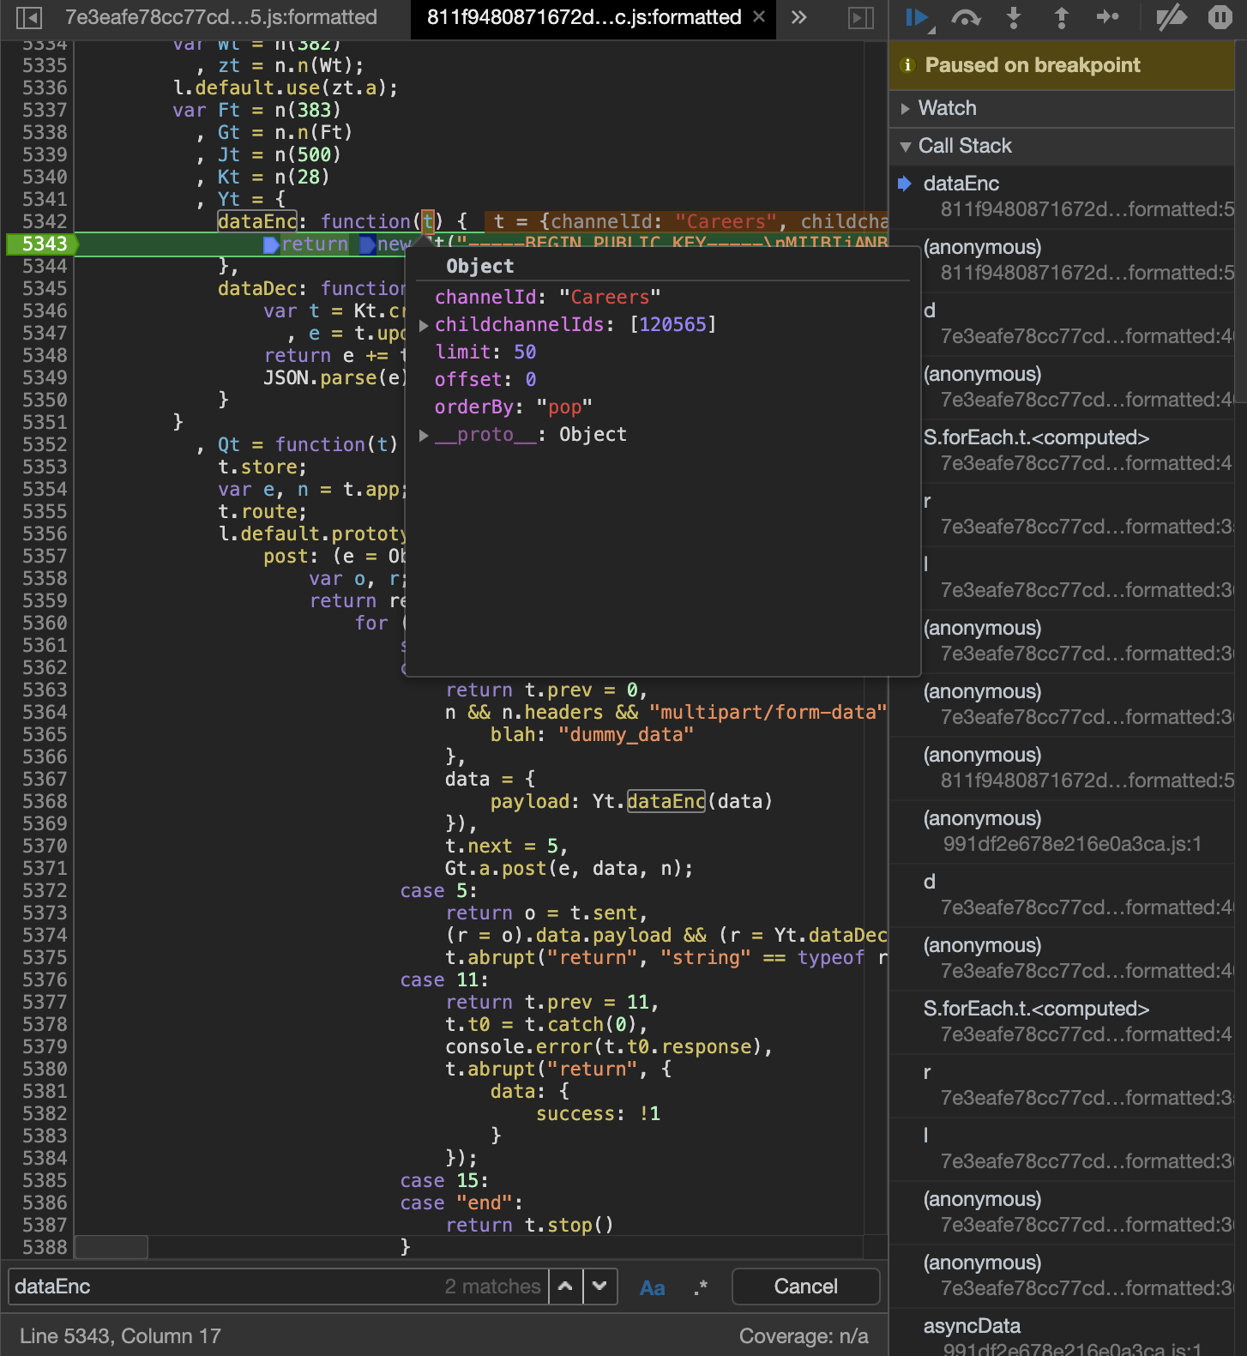Enable match case in search
The height and width of the screenshot is (1356, 1247).
652,1287
